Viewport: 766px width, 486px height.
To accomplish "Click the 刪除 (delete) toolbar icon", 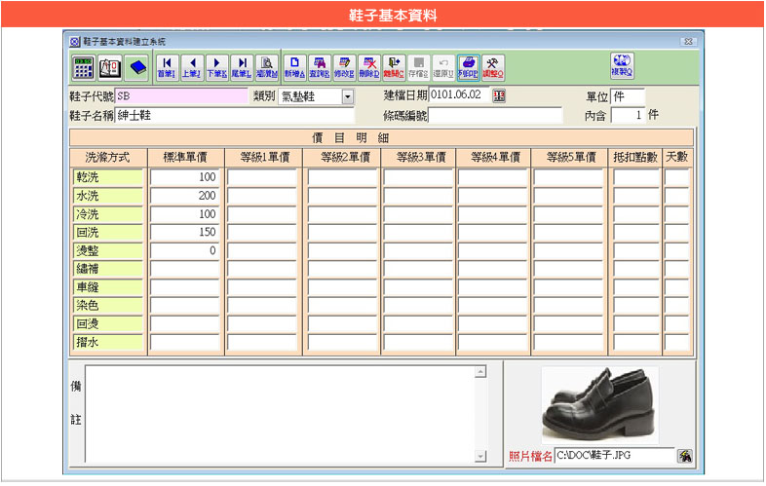I will (x=368, y=66).
